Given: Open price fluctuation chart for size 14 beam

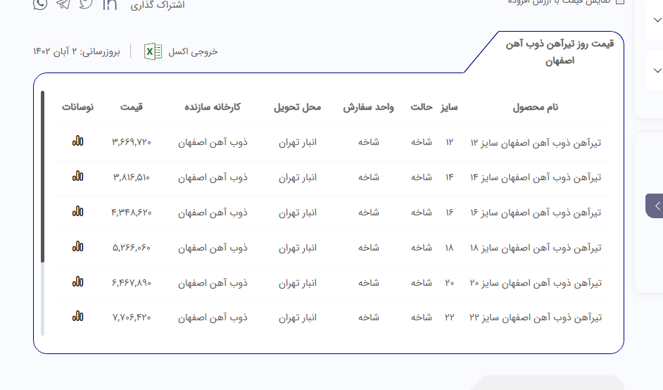Looking at the screenshot, I should pyautogui.click(x=77, y=176).
